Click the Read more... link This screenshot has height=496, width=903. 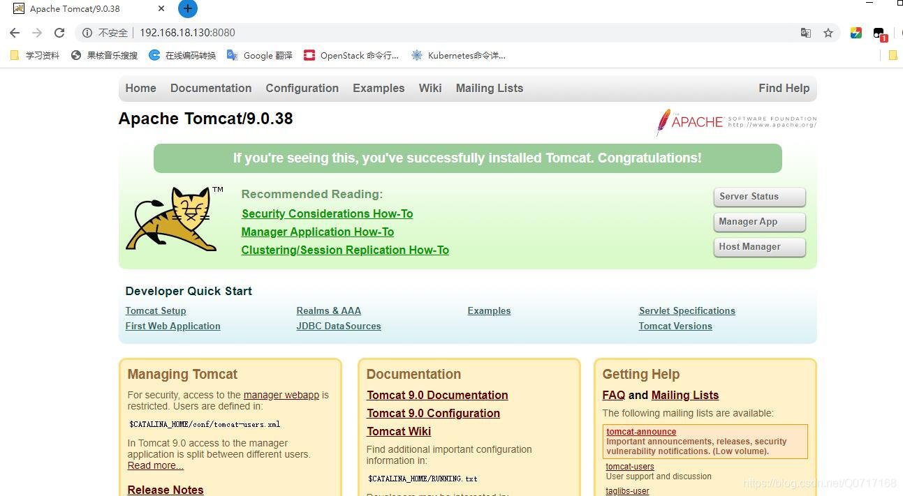pyautogui.click(x=156, y=465)
